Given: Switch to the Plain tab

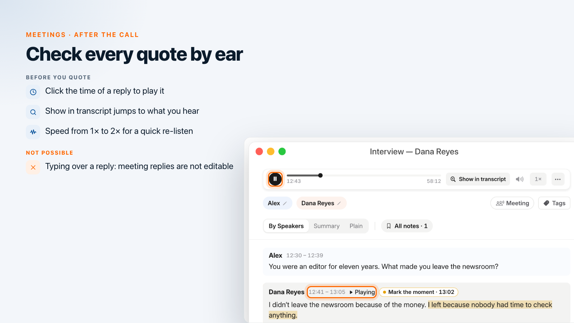Looking at the screenshot, I should 356,226.
